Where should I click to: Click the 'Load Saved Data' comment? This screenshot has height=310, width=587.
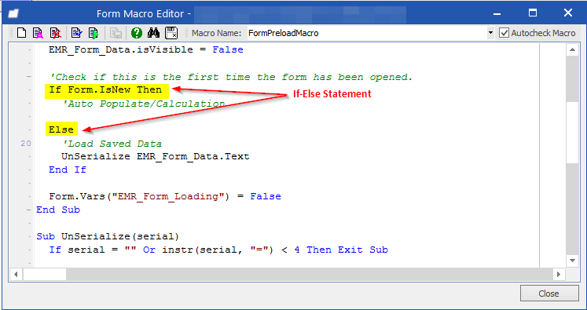112,144
